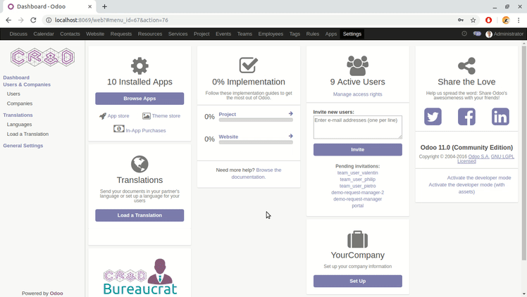Open Companies in the sidebar
The width and height of the screenshot is (527, 297).
(x=20, y=103)
